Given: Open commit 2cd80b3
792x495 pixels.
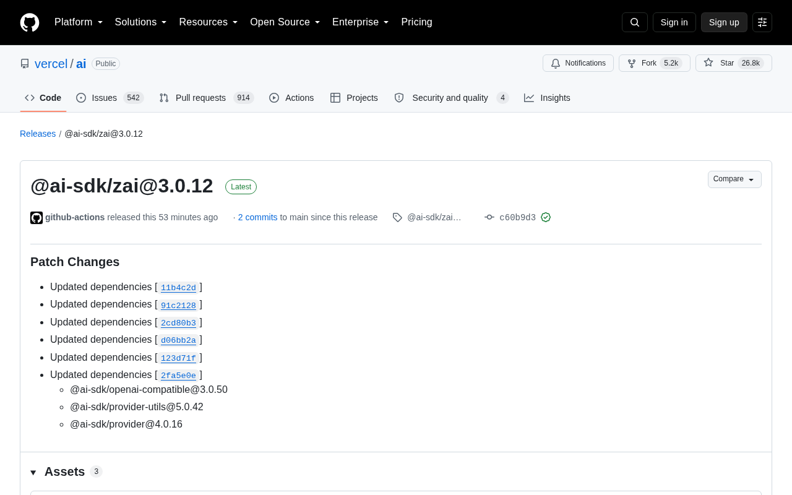Looking at the screenshot, I should [x=178, y=323].
